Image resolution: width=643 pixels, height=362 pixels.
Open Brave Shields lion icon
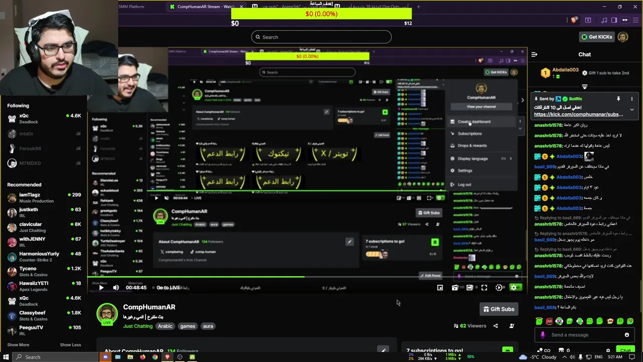pyautogui.click(x=574, y=20)
